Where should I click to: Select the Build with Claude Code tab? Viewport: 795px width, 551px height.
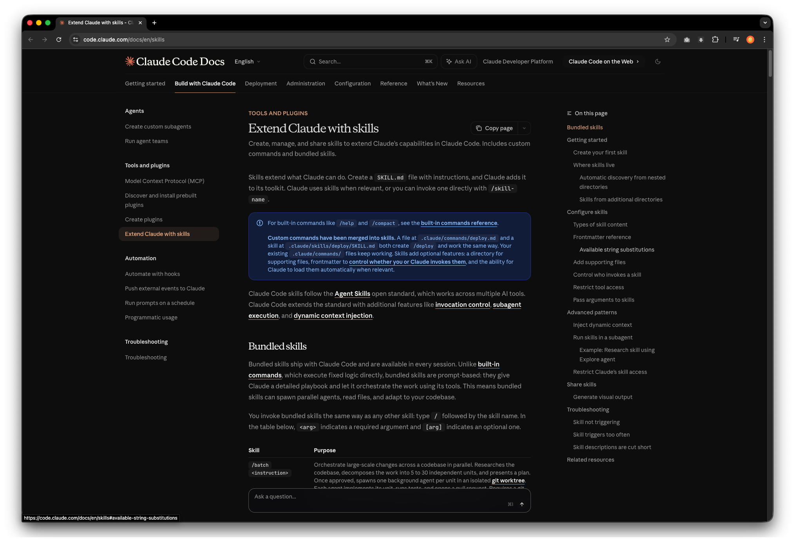pyautogui.click(x=205, y=83)
